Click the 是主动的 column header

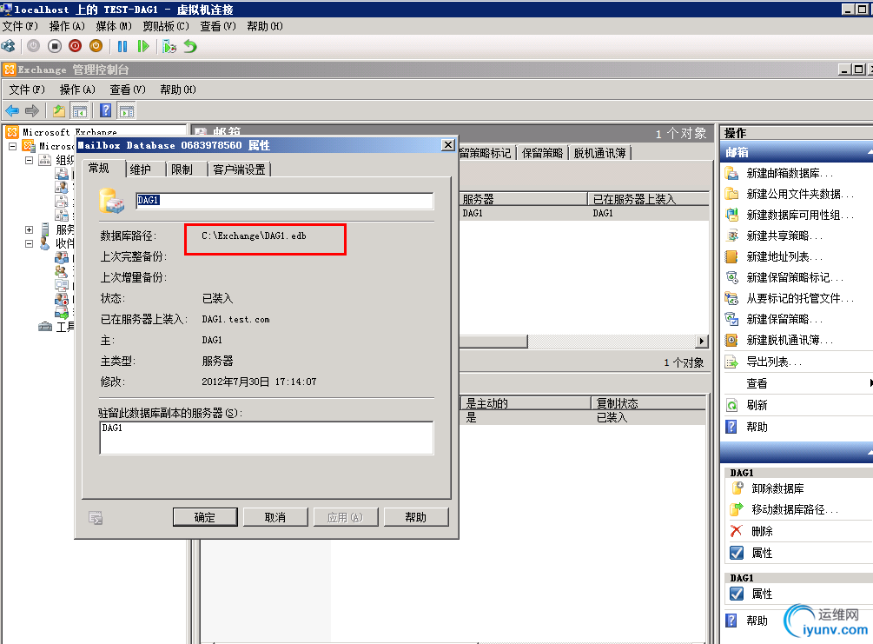point(525,402)
